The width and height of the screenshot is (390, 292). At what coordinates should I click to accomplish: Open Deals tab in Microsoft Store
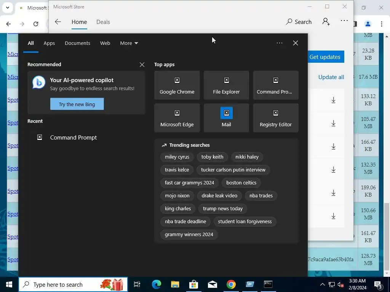[103, 22]
